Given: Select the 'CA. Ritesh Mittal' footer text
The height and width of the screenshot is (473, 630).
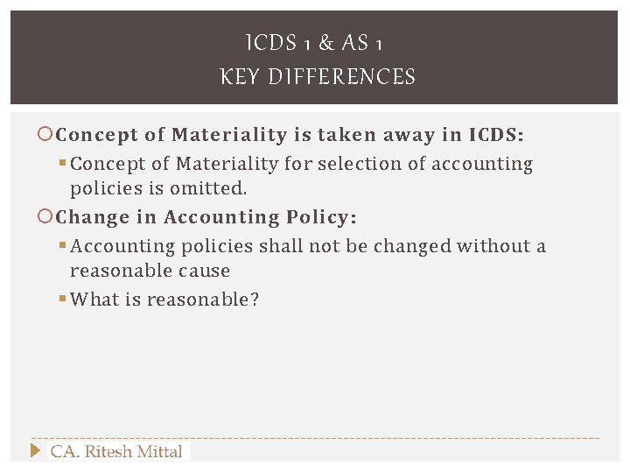Looking at the screenshot, I should tap(116, 452).
